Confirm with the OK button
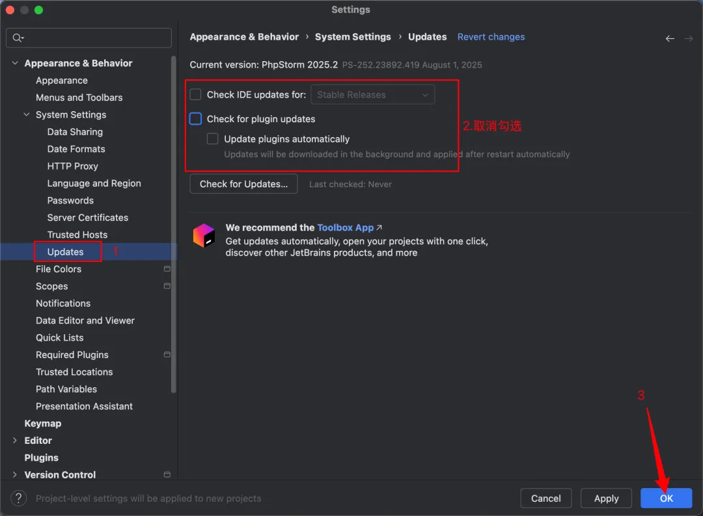Screen dimensions: 703x516 [x=667, y=498]
